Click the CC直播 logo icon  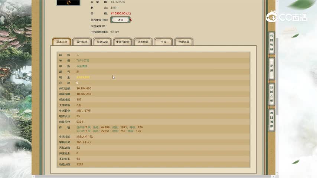272,17
